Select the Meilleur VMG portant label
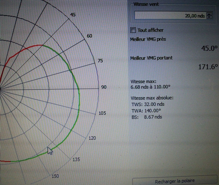219x185 pixels. click(x=151, y=58)
